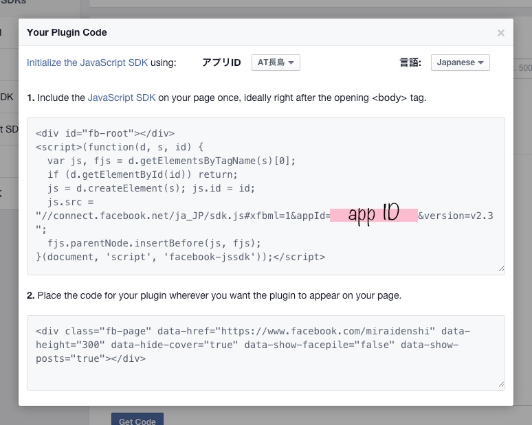Screen dimensions: 532x425
Task: Open the AT長島 app ID dropdown
Action: [276, 62]
